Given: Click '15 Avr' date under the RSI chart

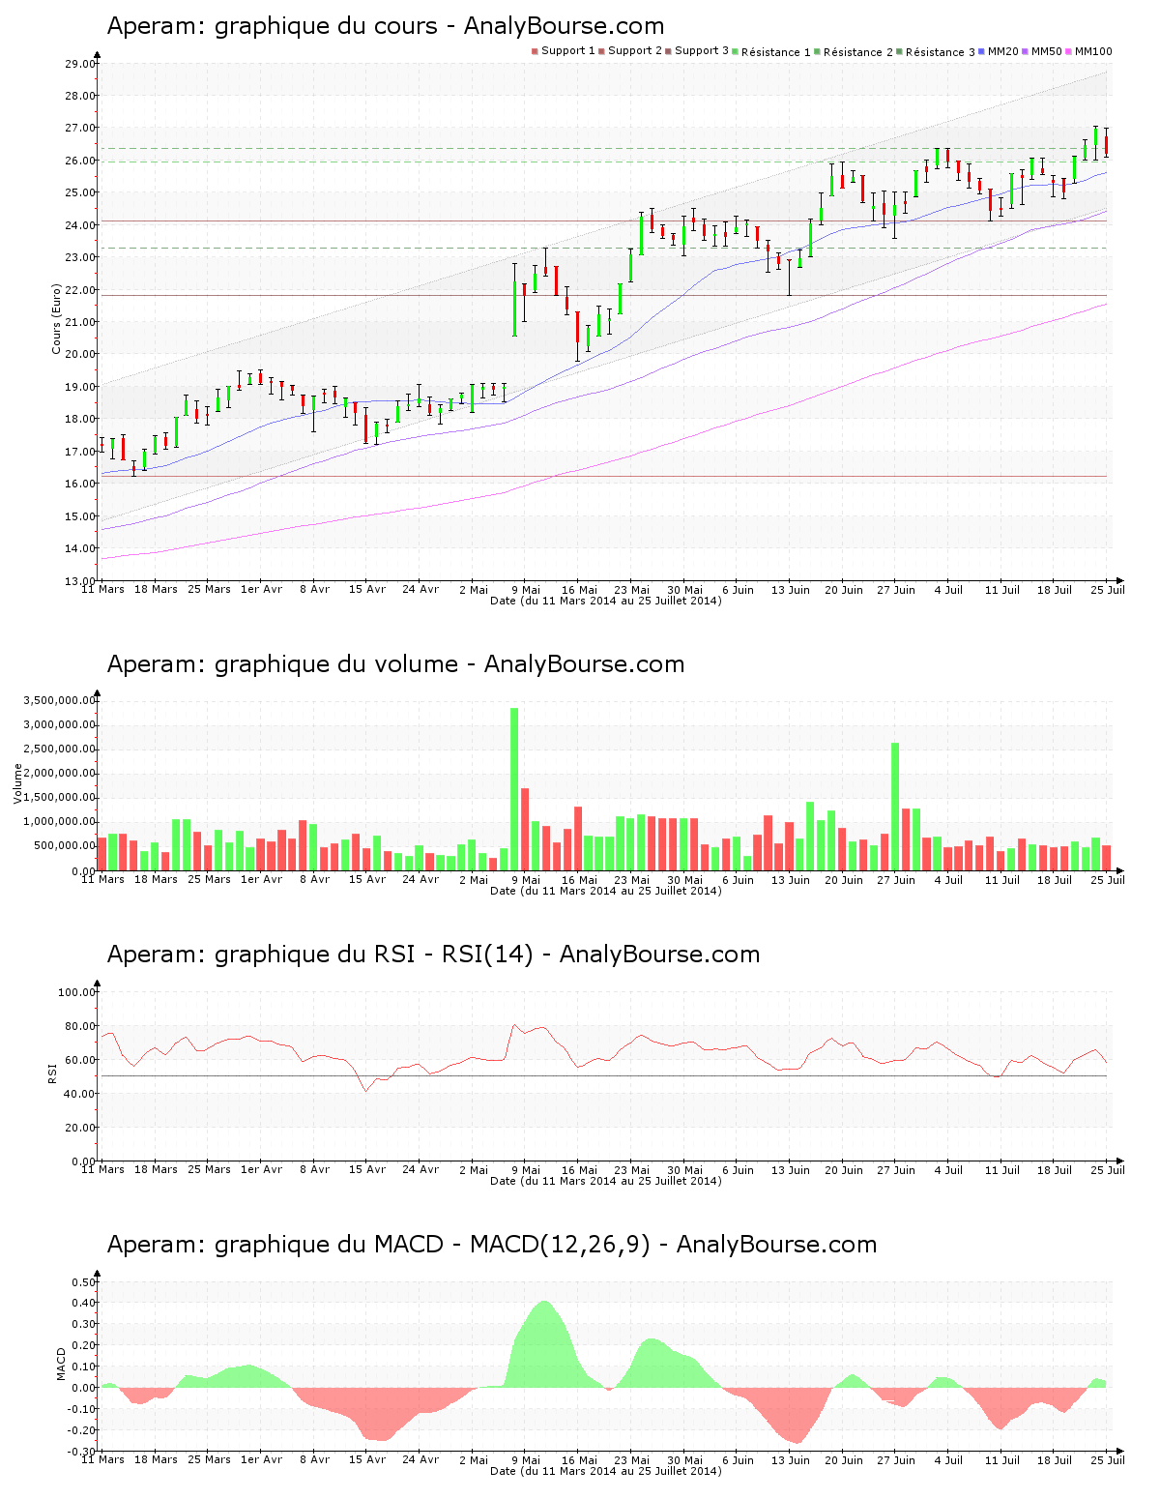Looking at the screenshot, I should (x=367, y=1170).
